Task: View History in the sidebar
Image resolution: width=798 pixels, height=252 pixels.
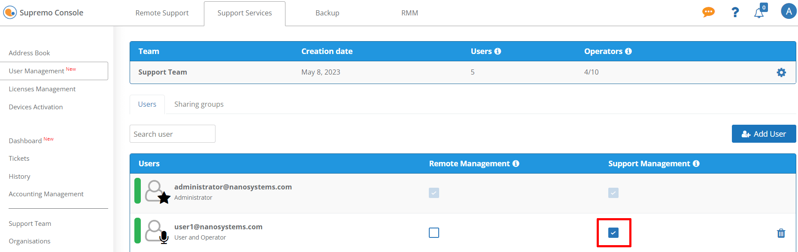Action: coord(19,176)
